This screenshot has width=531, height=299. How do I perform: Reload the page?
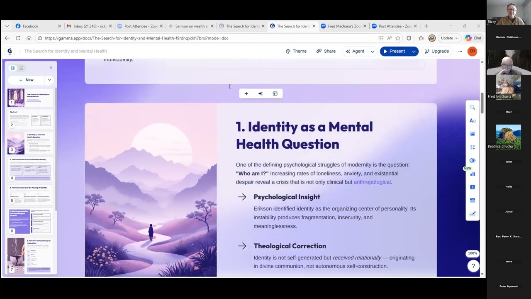tap(18, 38)
